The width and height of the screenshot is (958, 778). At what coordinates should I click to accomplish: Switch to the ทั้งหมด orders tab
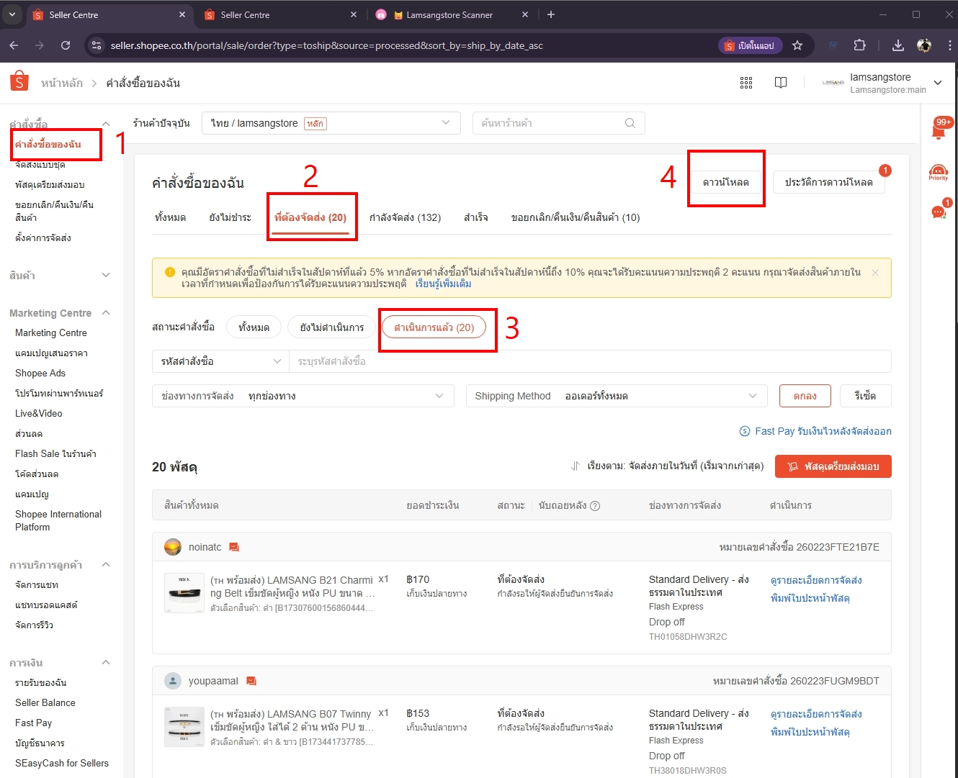click(171, 217)
